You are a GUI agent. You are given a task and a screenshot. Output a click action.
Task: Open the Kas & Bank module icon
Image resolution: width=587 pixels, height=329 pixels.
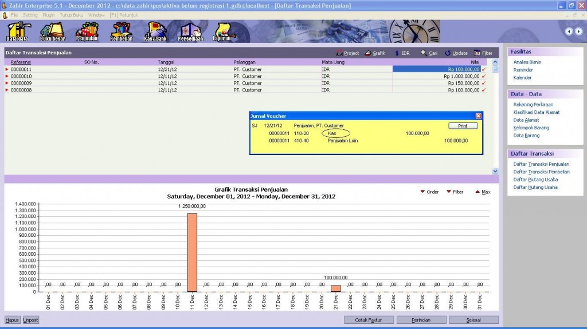point(156,31)
